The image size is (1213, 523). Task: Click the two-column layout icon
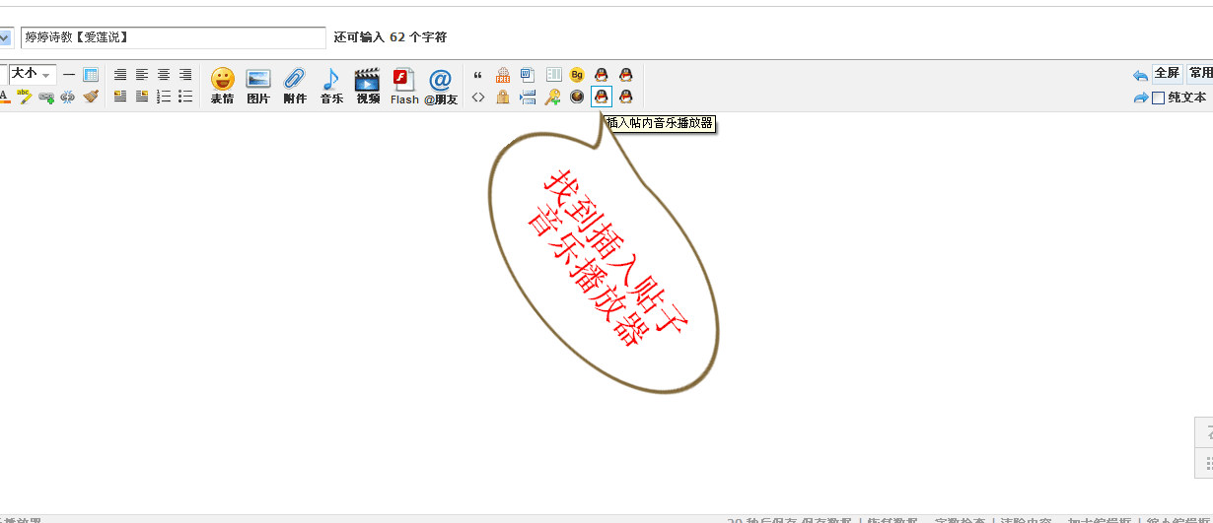tap(553, 75)
